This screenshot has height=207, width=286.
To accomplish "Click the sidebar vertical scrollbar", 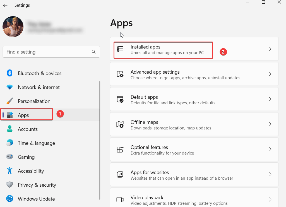I will 100,140.
